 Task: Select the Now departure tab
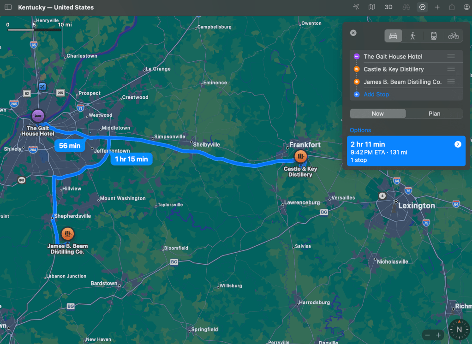coord(377,113)
